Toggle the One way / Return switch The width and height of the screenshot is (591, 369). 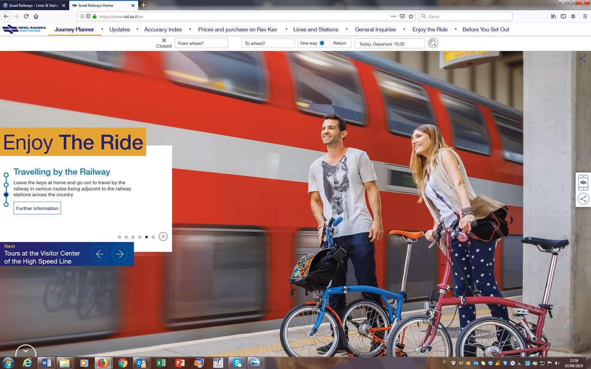pyautogui.click(x=325, y=43)
